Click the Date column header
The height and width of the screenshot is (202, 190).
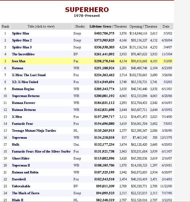pos(166,26)
